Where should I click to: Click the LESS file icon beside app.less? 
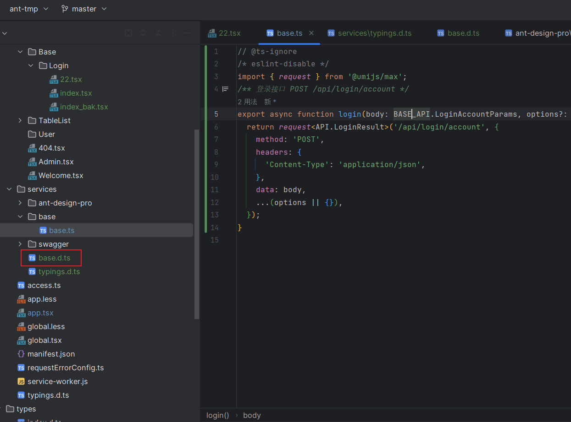click(x=21, y=299)
